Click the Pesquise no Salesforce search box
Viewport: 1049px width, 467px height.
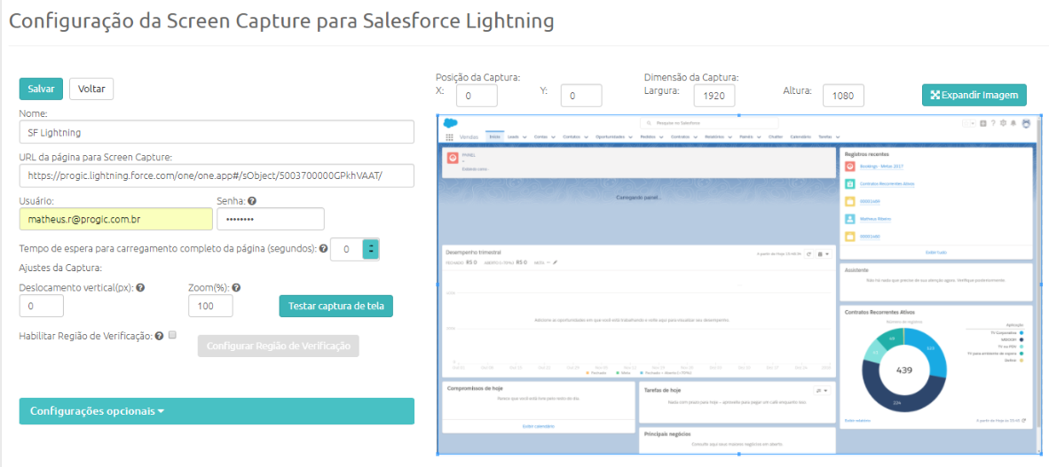coord(709,123)
